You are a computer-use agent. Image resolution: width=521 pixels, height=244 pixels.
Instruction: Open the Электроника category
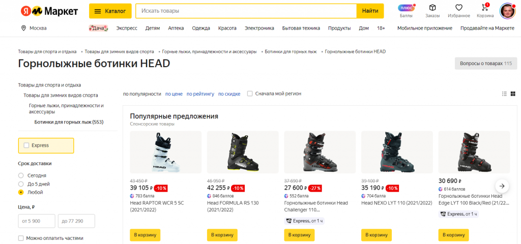[259, 28]
